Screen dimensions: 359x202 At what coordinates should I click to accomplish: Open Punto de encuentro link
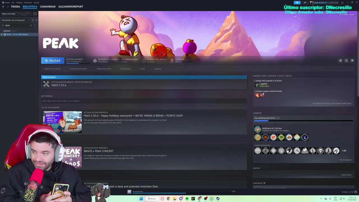tap(79, 69)
